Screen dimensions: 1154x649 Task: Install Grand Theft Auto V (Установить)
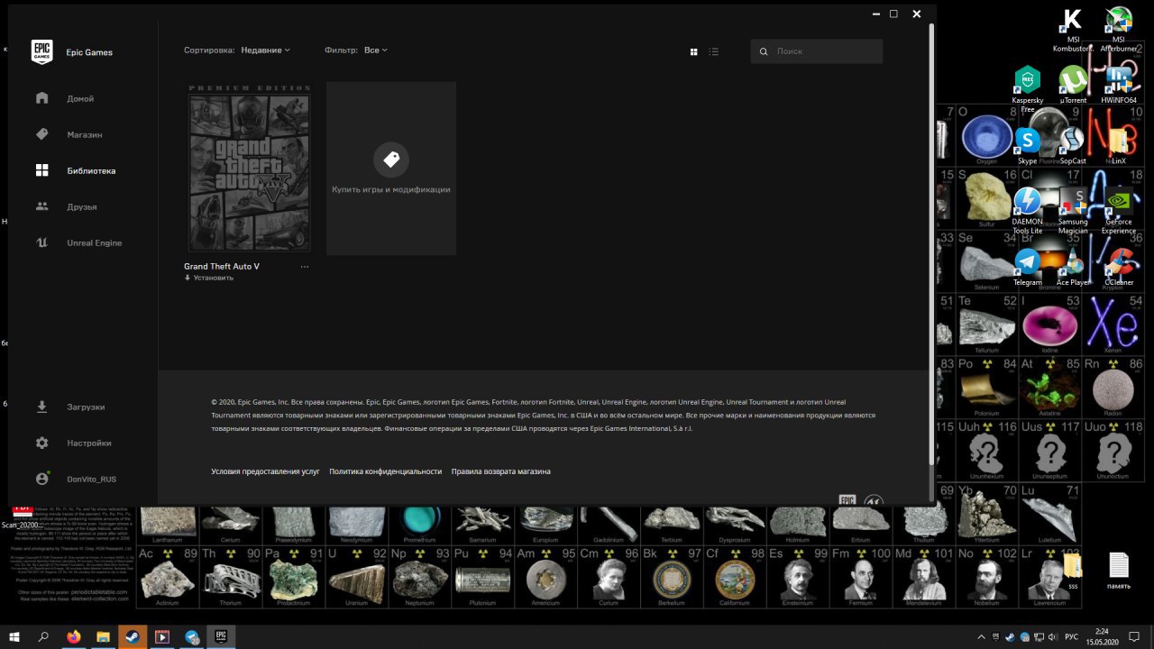pos(209,278)
